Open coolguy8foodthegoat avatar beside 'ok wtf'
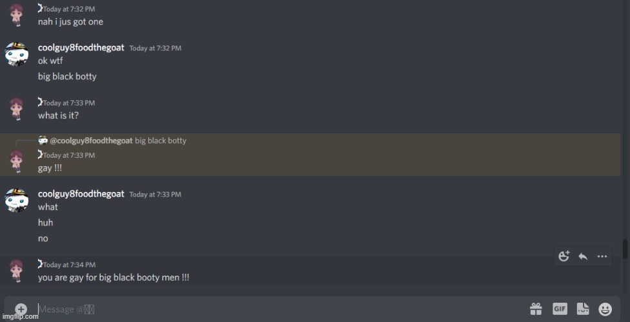This screenshot has height=322, width=630. click(17, 54)
